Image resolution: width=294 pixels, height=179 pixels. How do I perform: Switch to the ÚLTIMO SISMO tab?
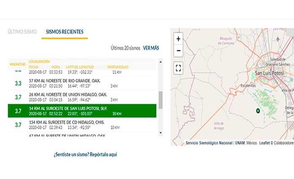tap(22, 32)
